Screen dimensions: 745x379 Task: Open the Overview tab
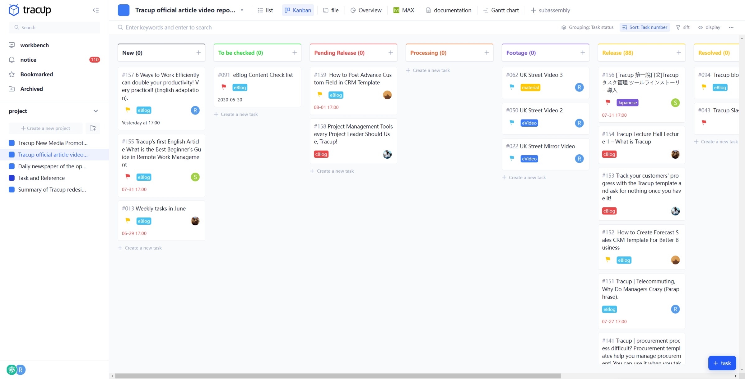click(366, 10)
